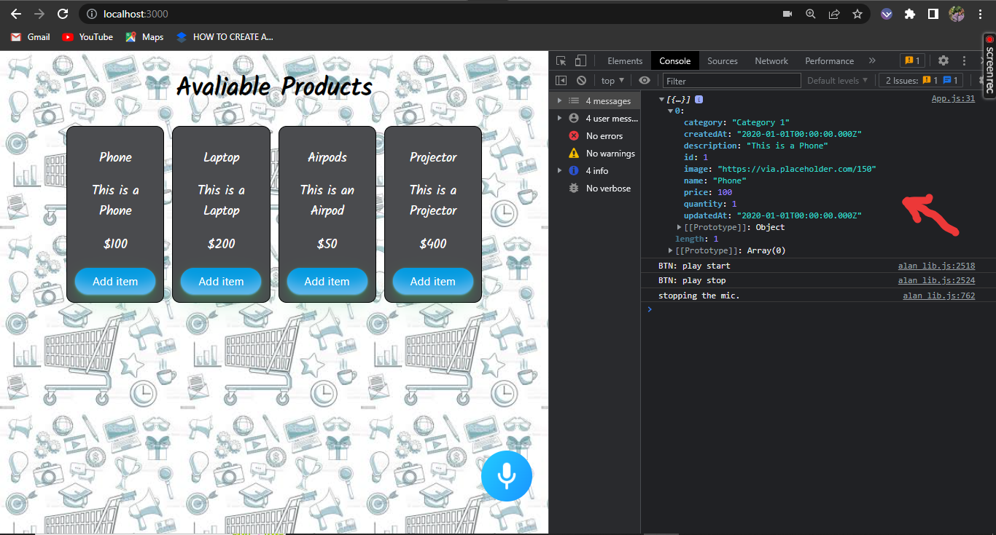Switch to the Elements tab
996x535 pixels.
click(625, 60)
